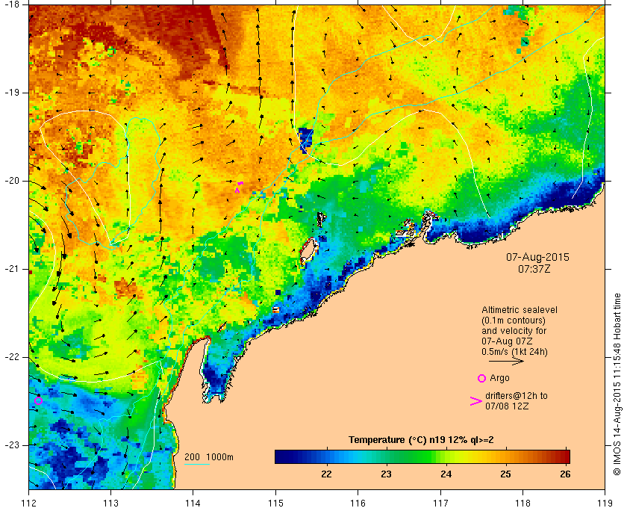Click the 'drifters@12h to' legend text
This screenshot has width=627, height=508.
(x=517, y=396)
